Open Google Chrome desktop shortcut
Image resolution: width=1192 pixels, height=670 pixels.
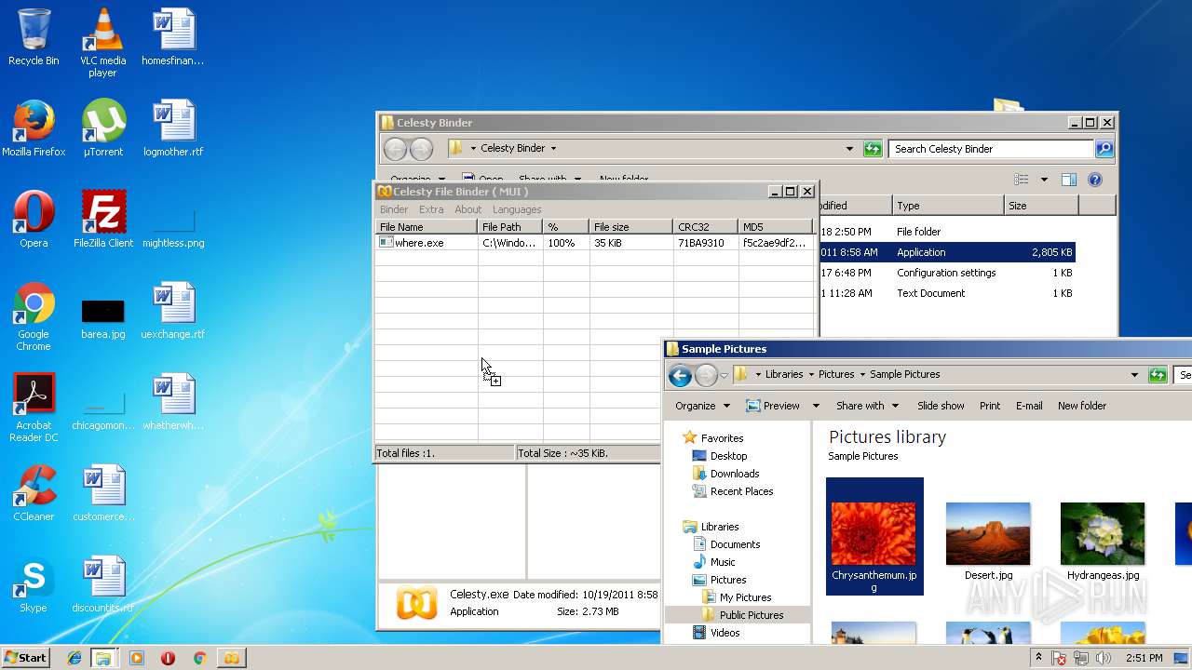pyautogui.click(x=34, y=316)
